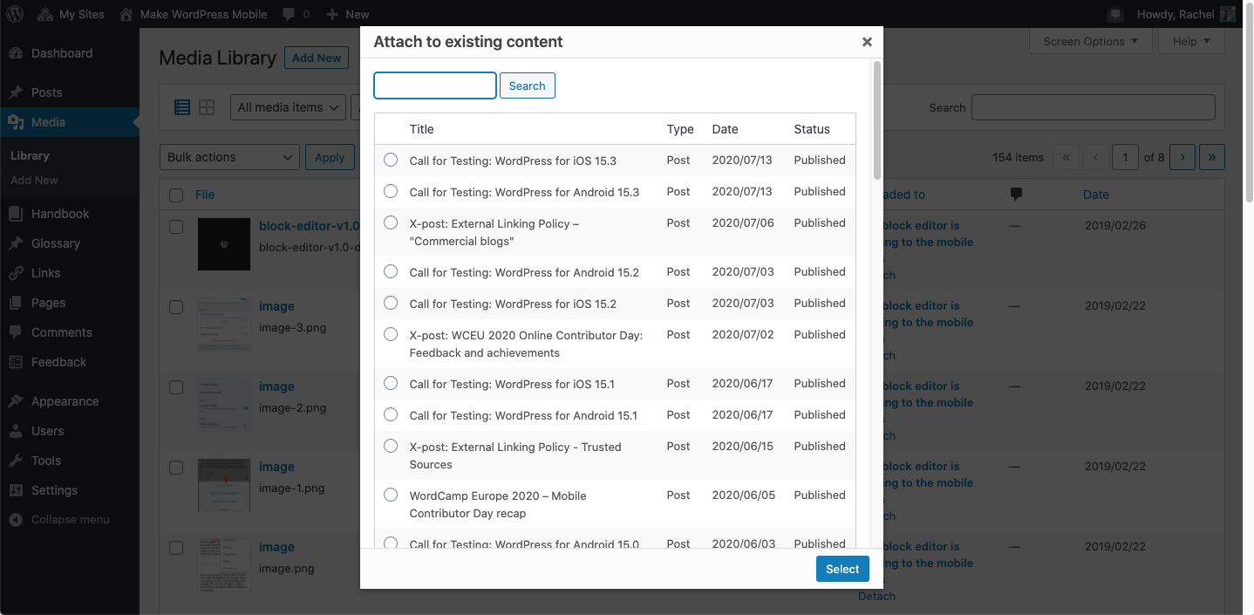The height and width of the screenshot is (615, 1254).
Task: Open the Posts sidebar menu
Action: (x=70, y=92)
